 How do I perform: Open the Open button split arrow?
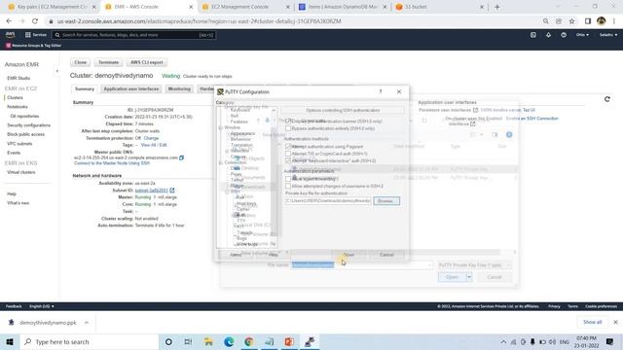coord(469,277)
